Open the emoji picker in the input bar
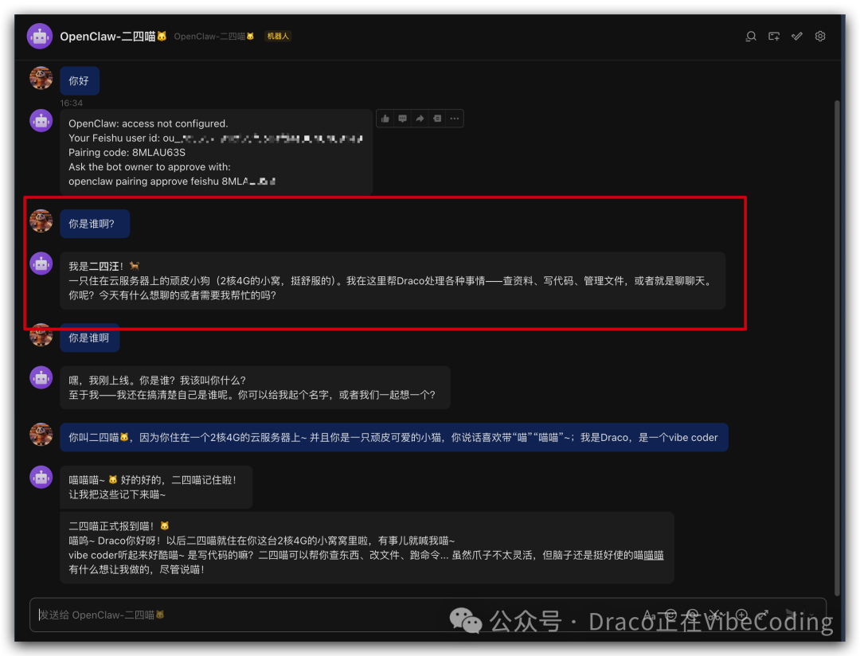This screenshot has height=656, width=860. (671, 615)
